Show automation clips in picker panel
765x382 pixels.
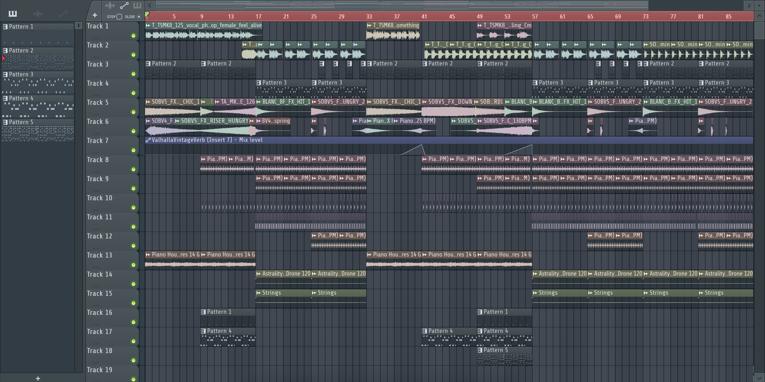pos(63,14)
